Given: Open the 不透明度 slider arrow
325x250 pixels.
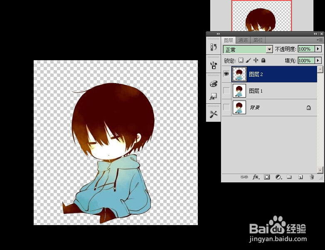Looking at the screenshot, I should click(318, 49).
